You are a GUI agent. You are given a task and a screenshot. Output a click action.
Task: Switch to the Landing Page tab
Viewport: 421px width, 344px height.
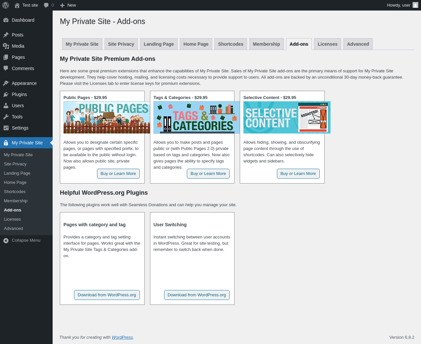click(x=159, y=44)
